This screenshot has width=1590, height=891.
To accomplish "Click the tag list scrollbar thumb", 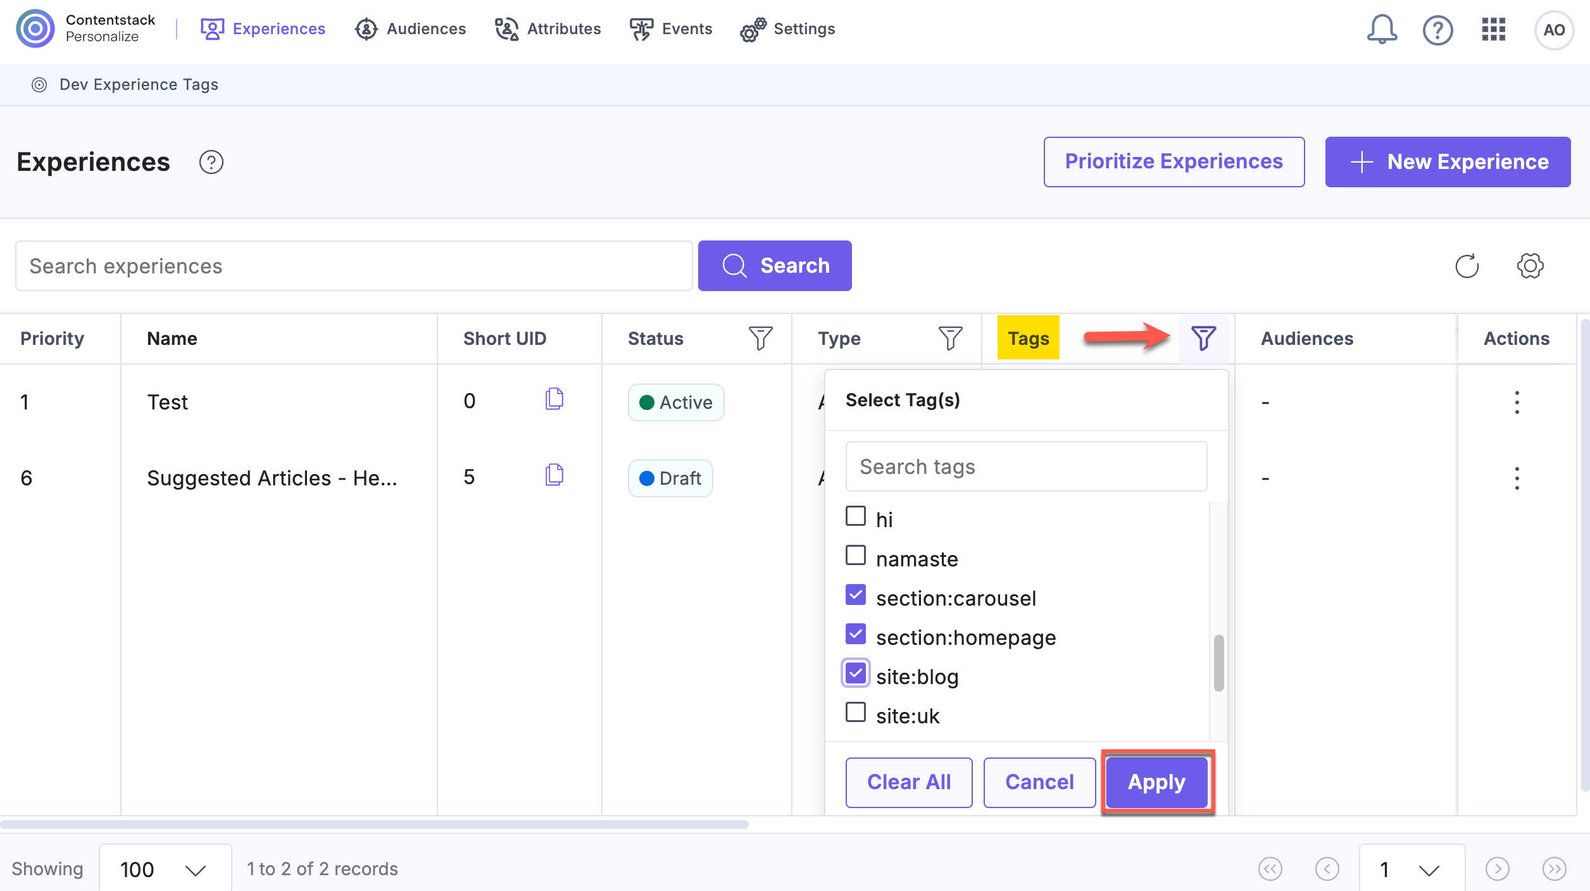I will [1218, 663].
